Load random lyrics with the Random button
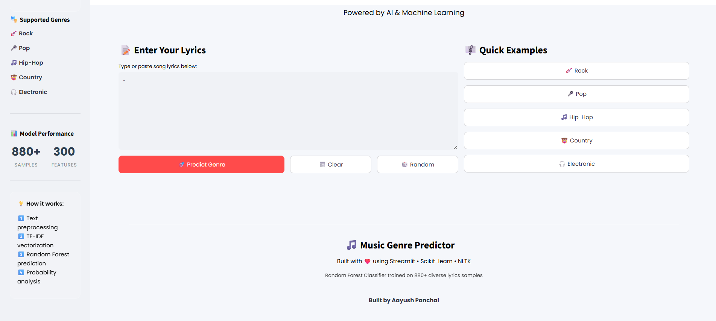 417,165
